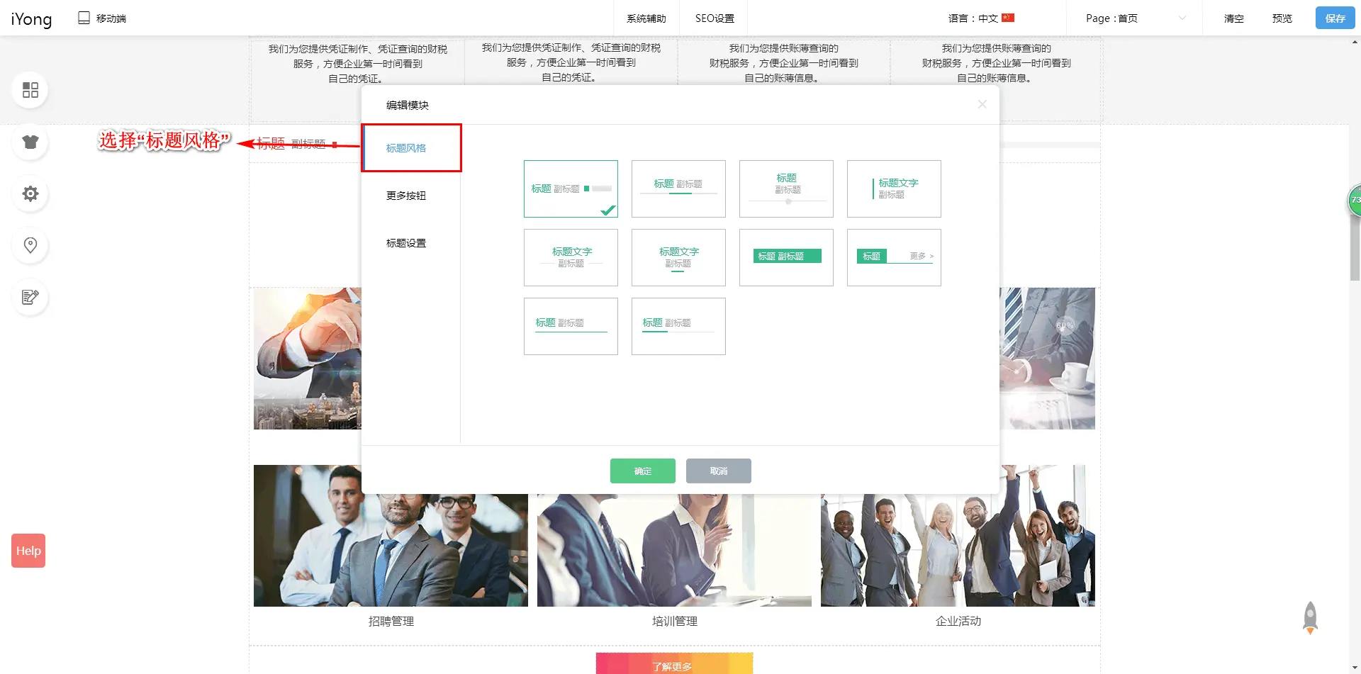1361x674 pixels.
Task: Open the SEO设置 menu
Action: (x=714, y=18)
